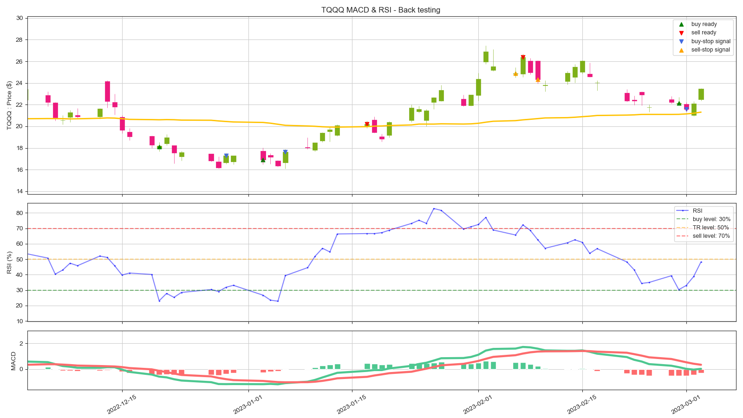Select the buy ready marker in early January 2023
The height and width of the screenshot is (418, 743).
coord(263,160)
